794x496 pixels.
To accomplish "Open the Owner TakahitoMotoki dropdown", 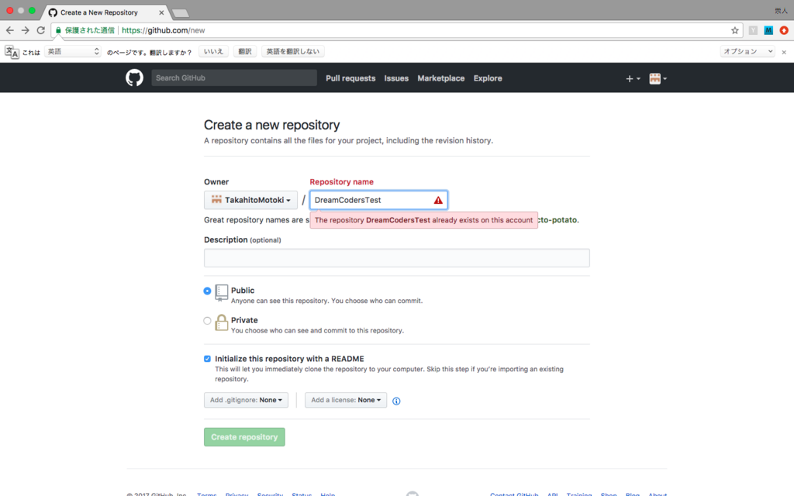I will 250,200.
